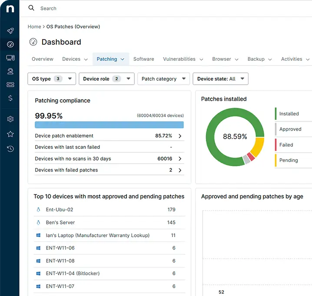Open Device patch enablement details arrow

tap(180, 136)
